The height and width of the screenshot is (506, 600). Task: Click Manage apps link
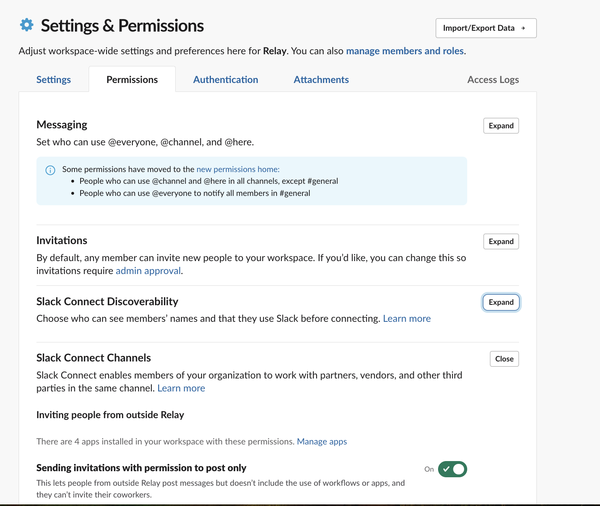[322, 441]
